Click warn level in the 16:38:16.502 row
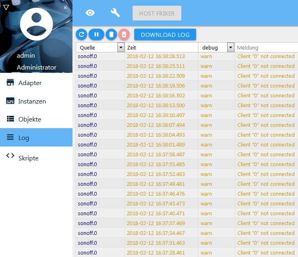 [206, 95]
